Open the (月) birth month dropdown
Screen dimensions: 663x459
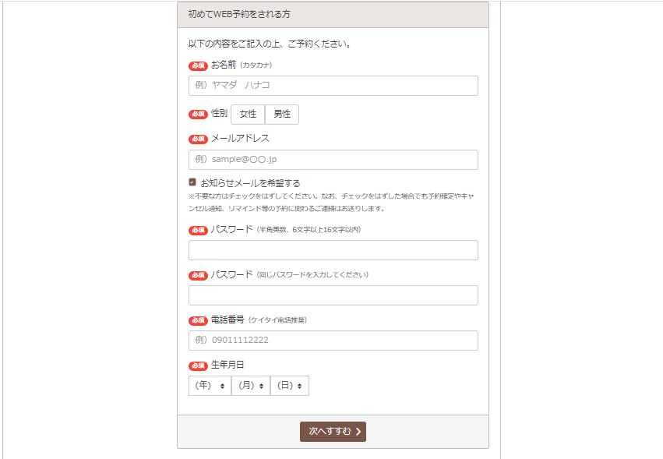coord(250,386)
